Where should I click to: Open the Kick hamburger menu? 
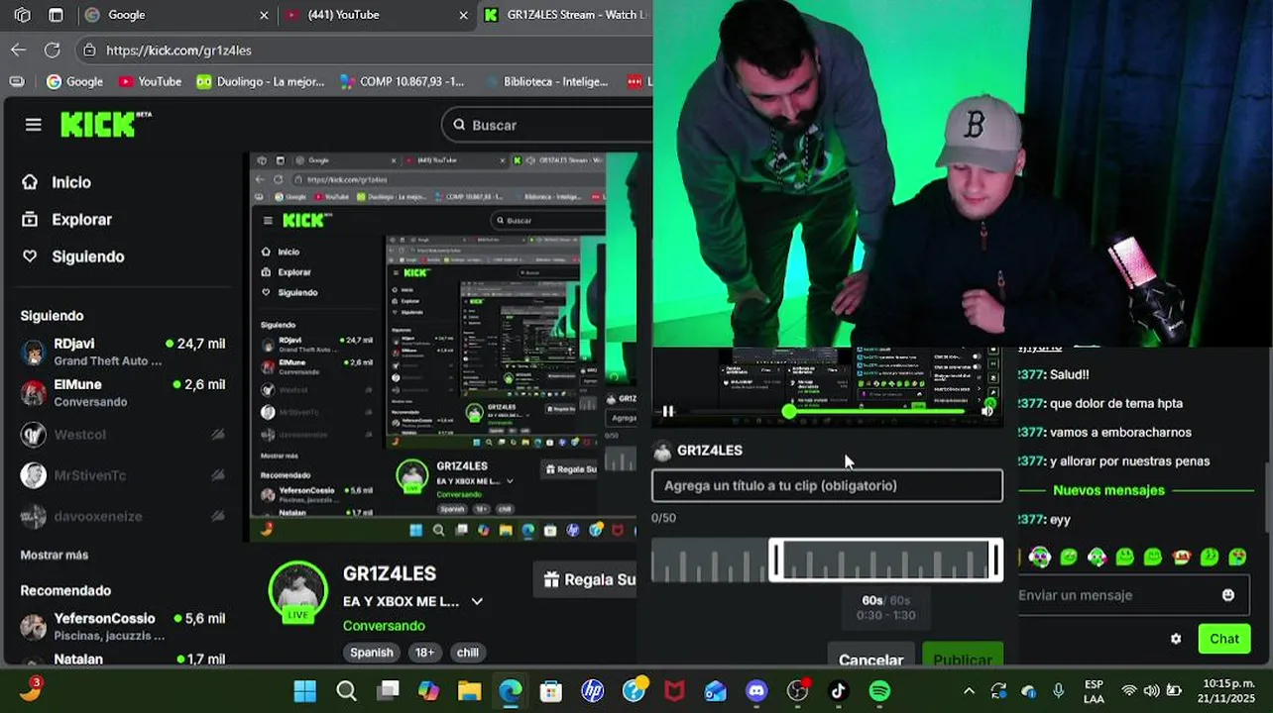pos(34,125)
